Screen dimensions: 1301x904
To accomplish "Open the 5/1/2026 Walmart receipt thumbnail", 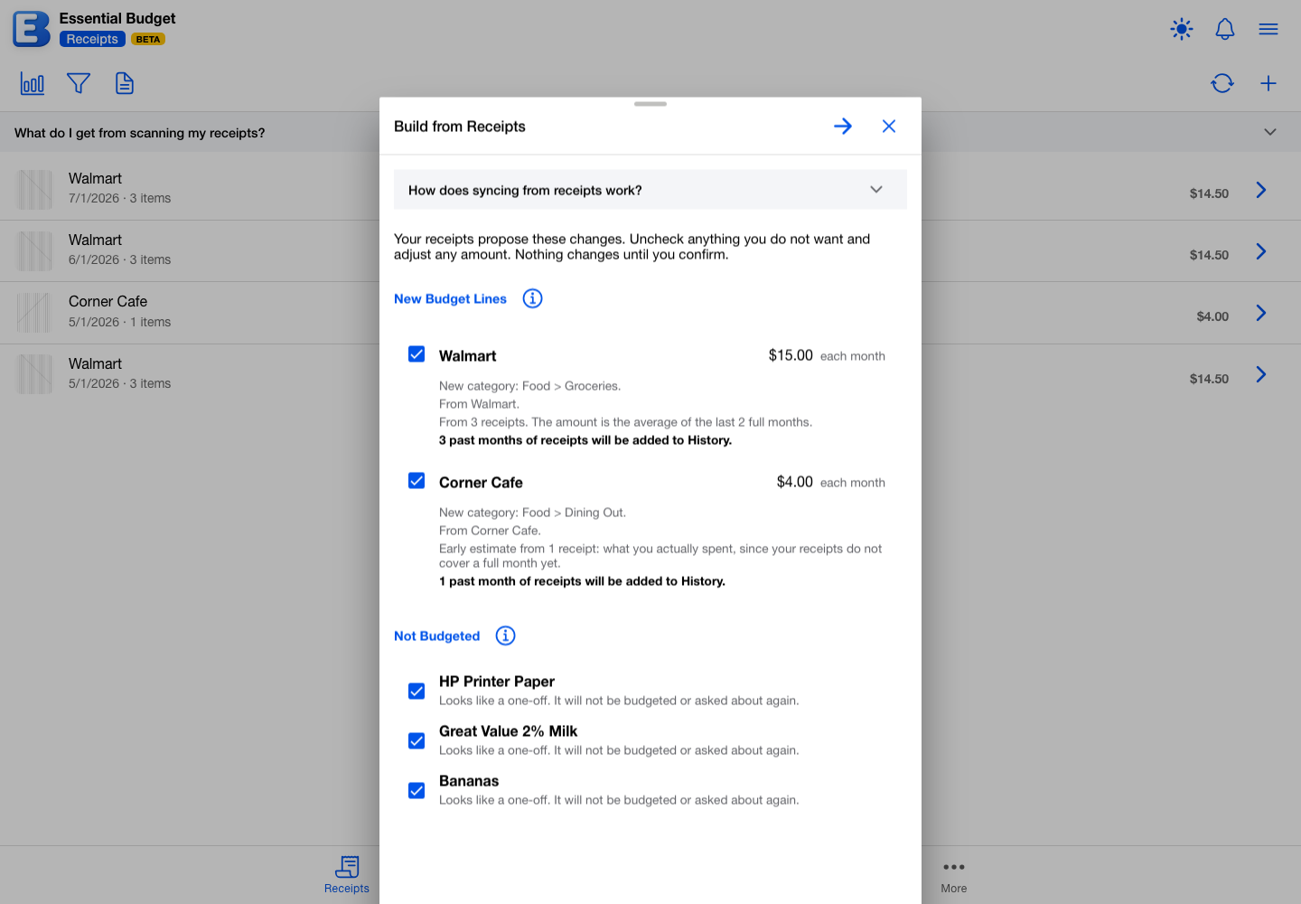I will click(35, 374).
